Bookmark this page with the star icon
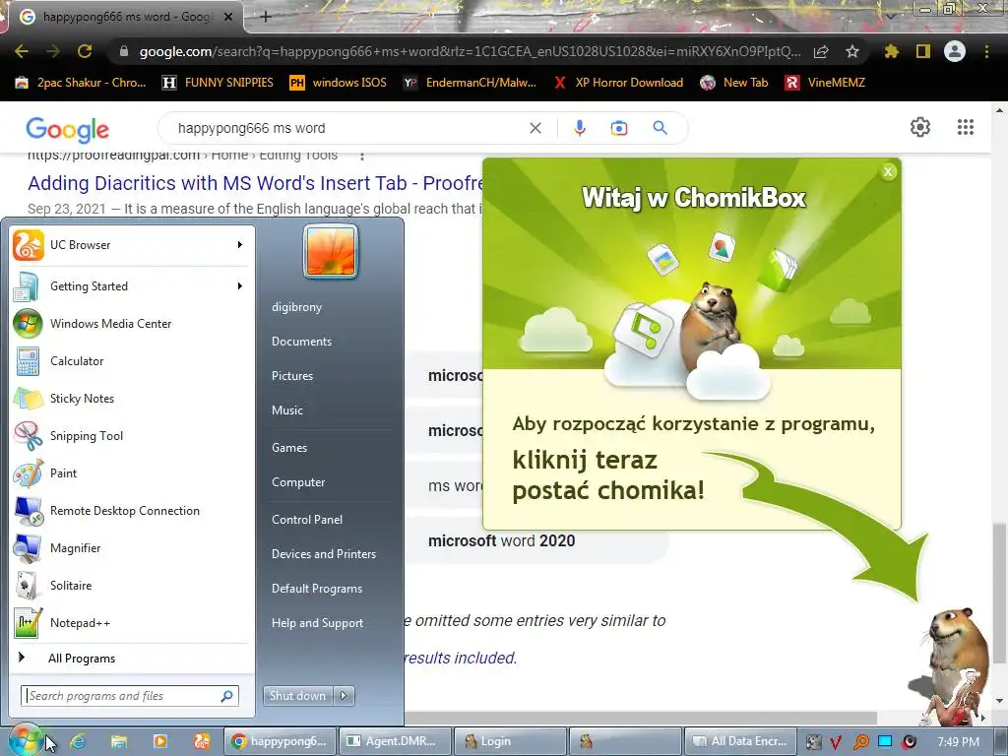Image resolution: width=1008 pixels, height=756 pixels. 852,51
